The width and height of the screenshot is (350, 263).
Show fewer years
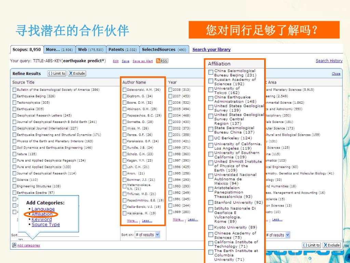(193, 220)
